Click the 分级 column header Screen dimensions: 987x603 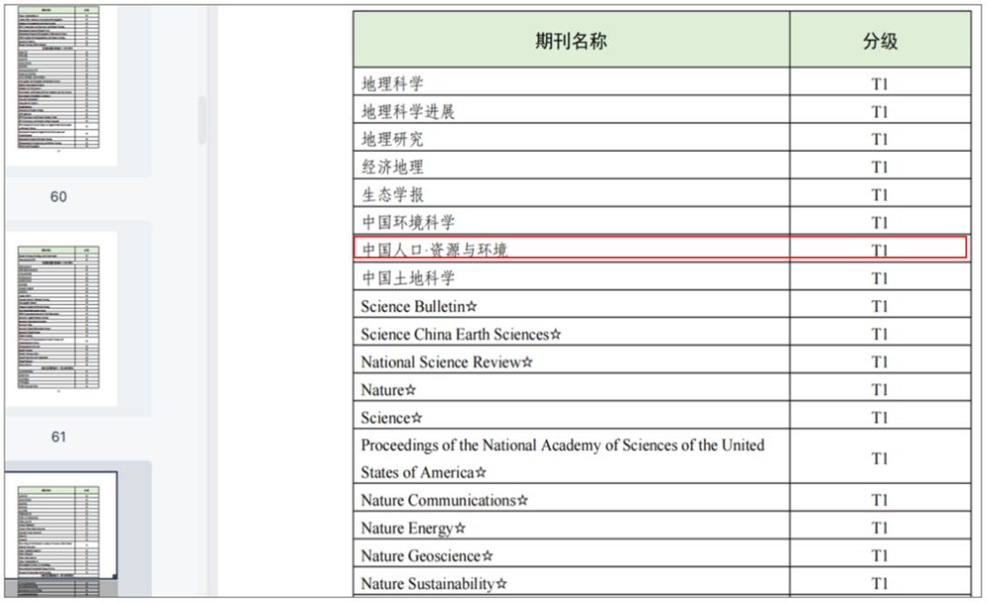pyautogui.click(x=879, y=41)
